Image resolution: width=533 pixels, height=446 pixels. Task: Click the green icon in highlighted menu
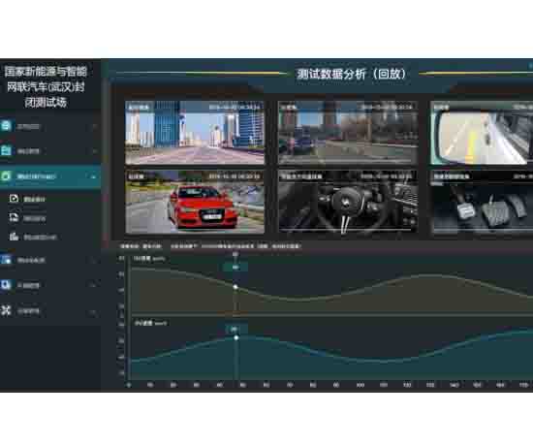click(x=6, y=176)
